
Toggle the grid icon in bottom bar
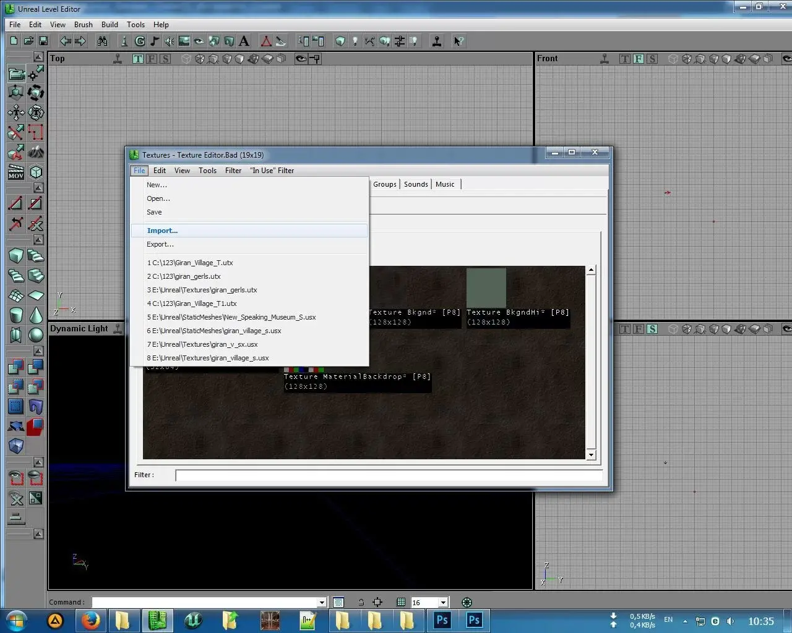[401, 602]
